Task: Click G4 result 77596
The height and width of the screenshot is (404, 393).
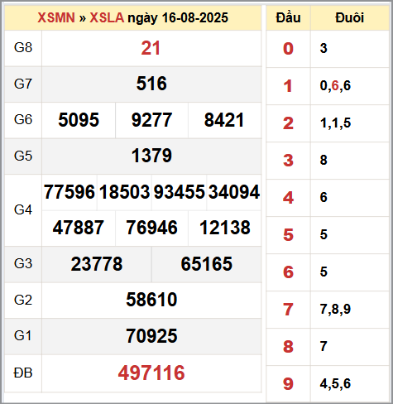Action: (69, 192)
